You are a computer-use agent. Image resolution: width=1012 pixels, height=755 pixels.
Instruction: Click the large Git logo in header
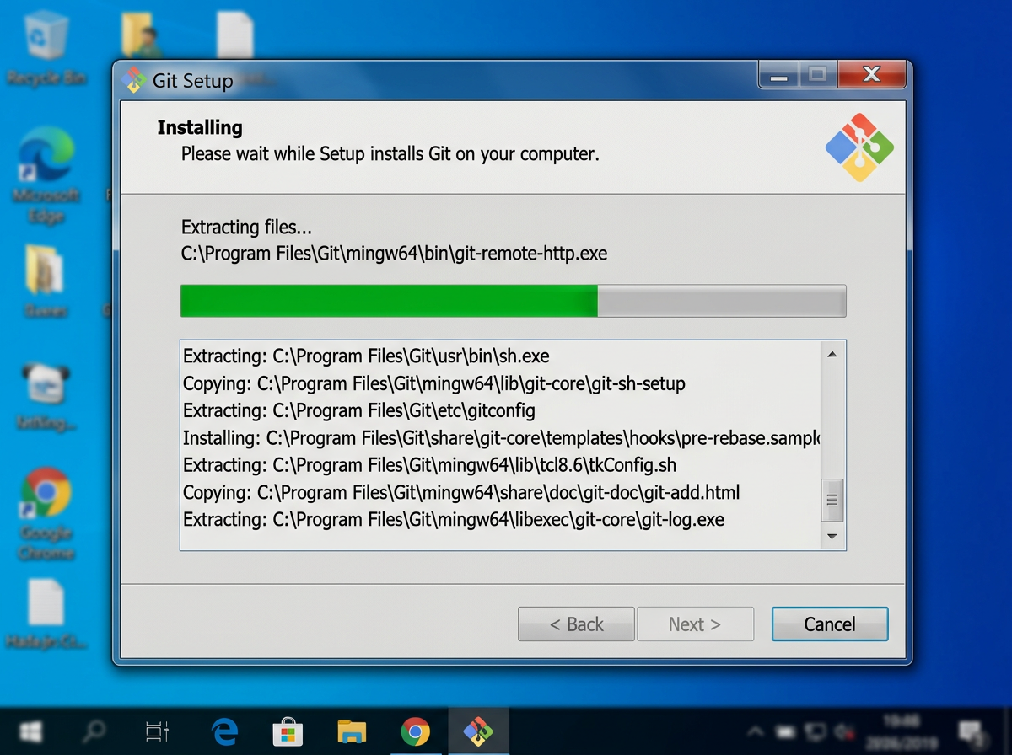[x=859, y=147]
